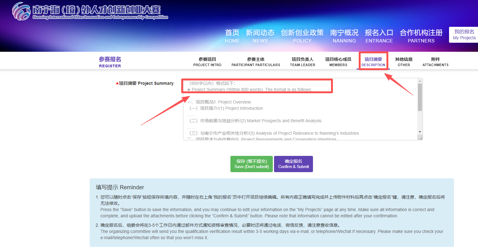Click the Reminder heading
This screenshot has width=478, height=251.
tap(120, 187)
